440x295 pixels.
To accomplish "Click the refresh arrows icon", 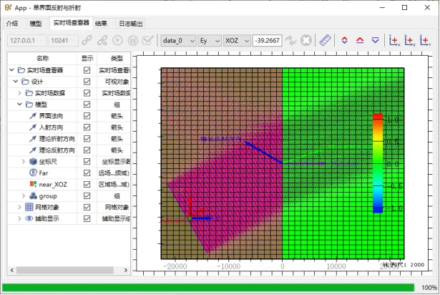I will point(290,41).
